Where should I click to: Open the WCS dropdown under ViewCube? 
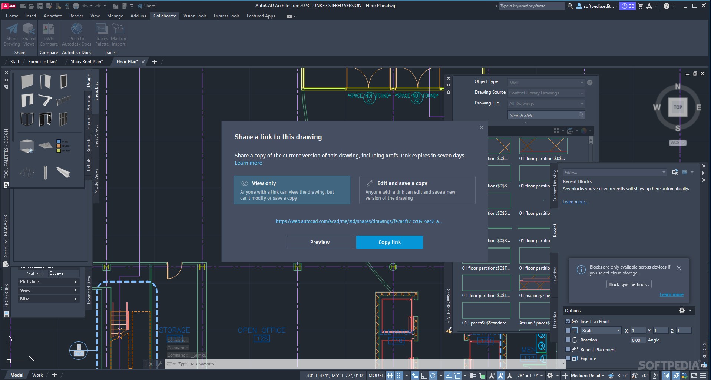click(x=678, y=143)
